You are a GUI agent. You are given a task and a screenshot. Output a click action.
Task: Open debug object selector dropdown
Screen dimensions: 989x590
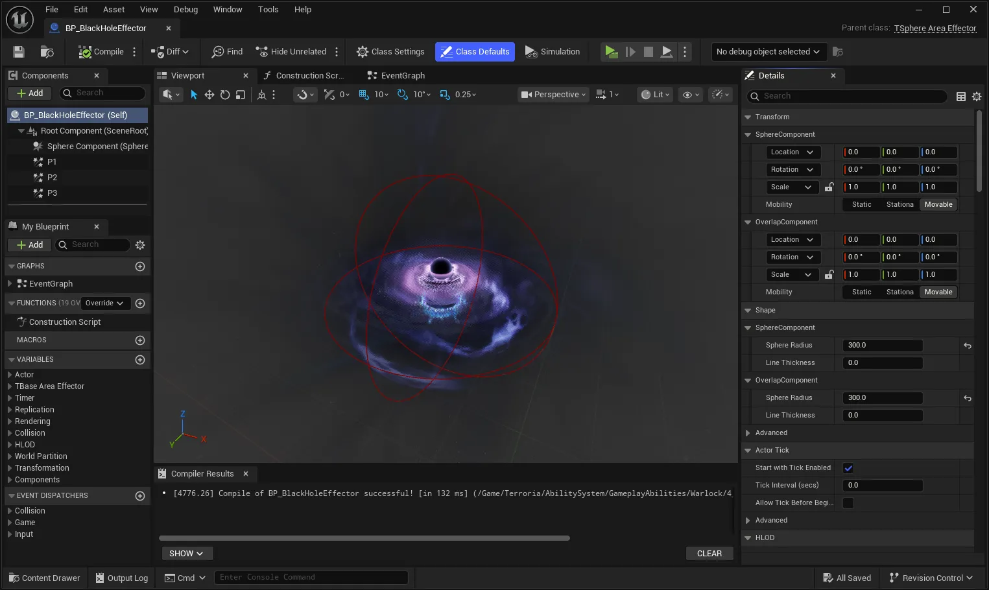pos(769,52)
